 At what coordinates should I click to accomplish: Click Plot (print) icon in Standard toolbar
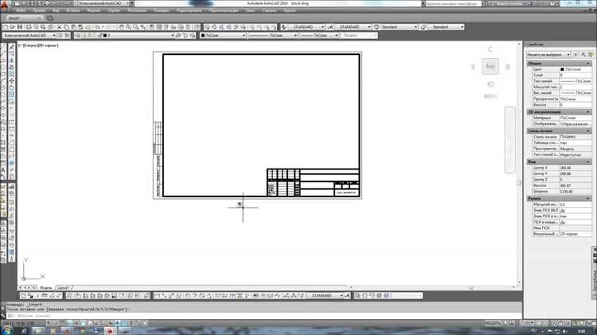point(29,27)
